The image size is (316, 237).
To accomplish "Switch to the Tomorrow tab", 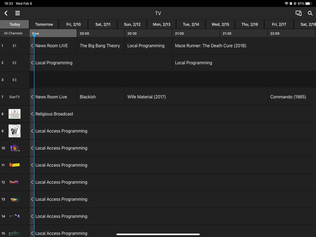I will [44, 24].
